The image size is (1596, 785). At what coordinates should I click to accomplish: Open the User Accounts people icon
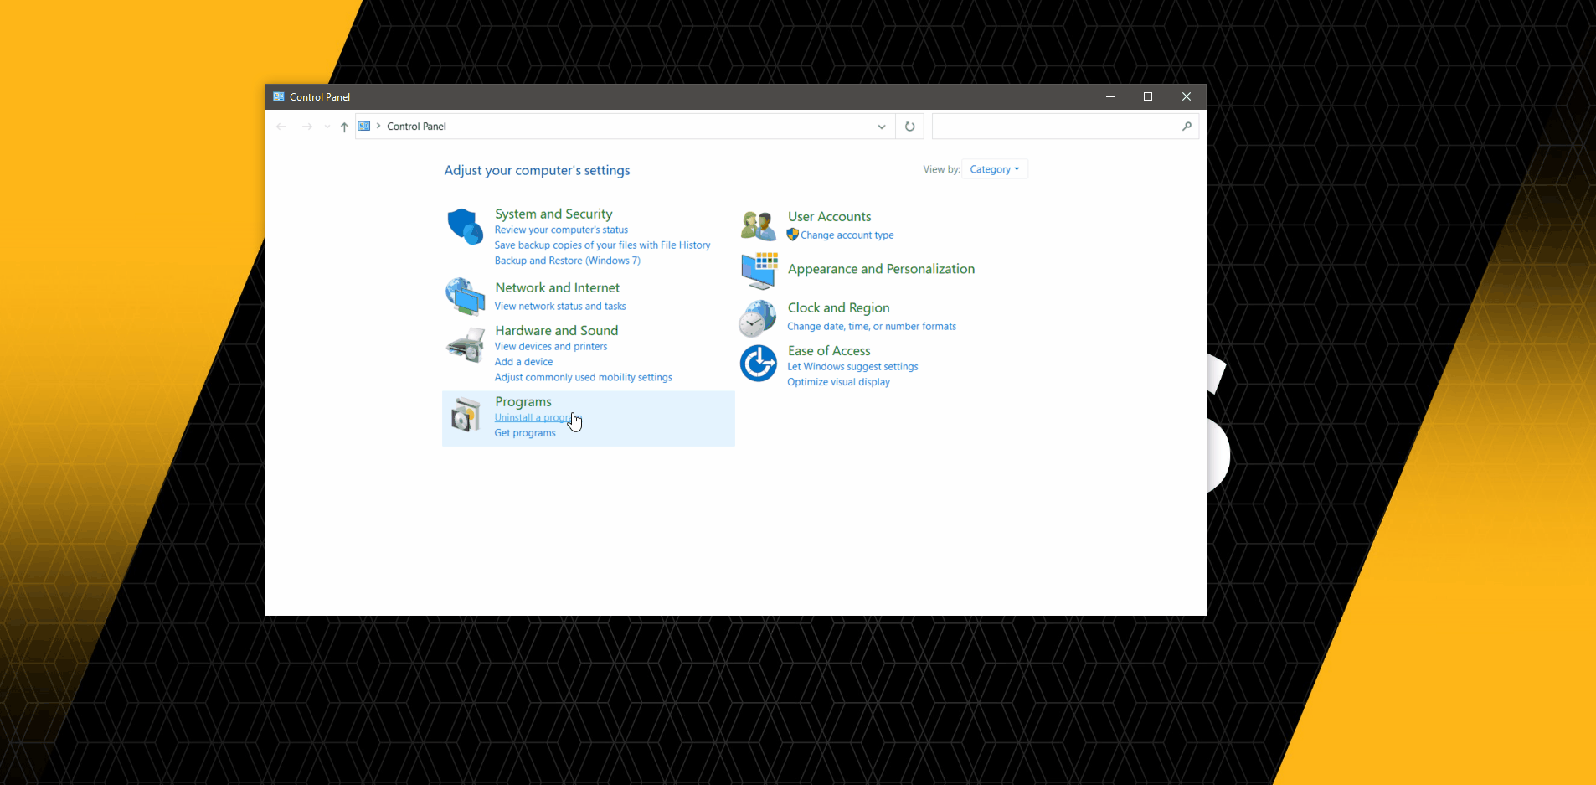[x=758, y=226]
